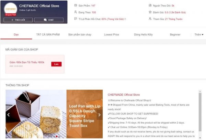Click the joined icon beside Tham Gia
The width and height of the screenshot is (206, 140).
pos(150,19)
